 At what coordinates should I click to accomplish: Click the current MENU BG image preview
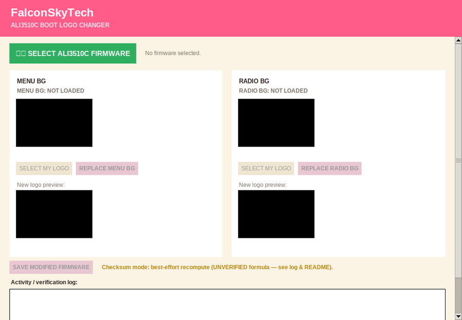point(54,123)
